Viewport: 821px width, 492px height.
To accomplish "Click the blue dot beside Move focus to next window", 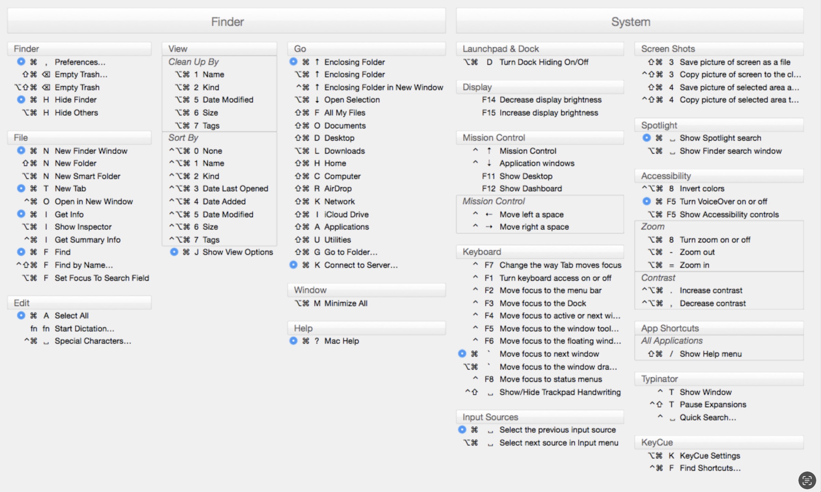I will coord(462,354).
